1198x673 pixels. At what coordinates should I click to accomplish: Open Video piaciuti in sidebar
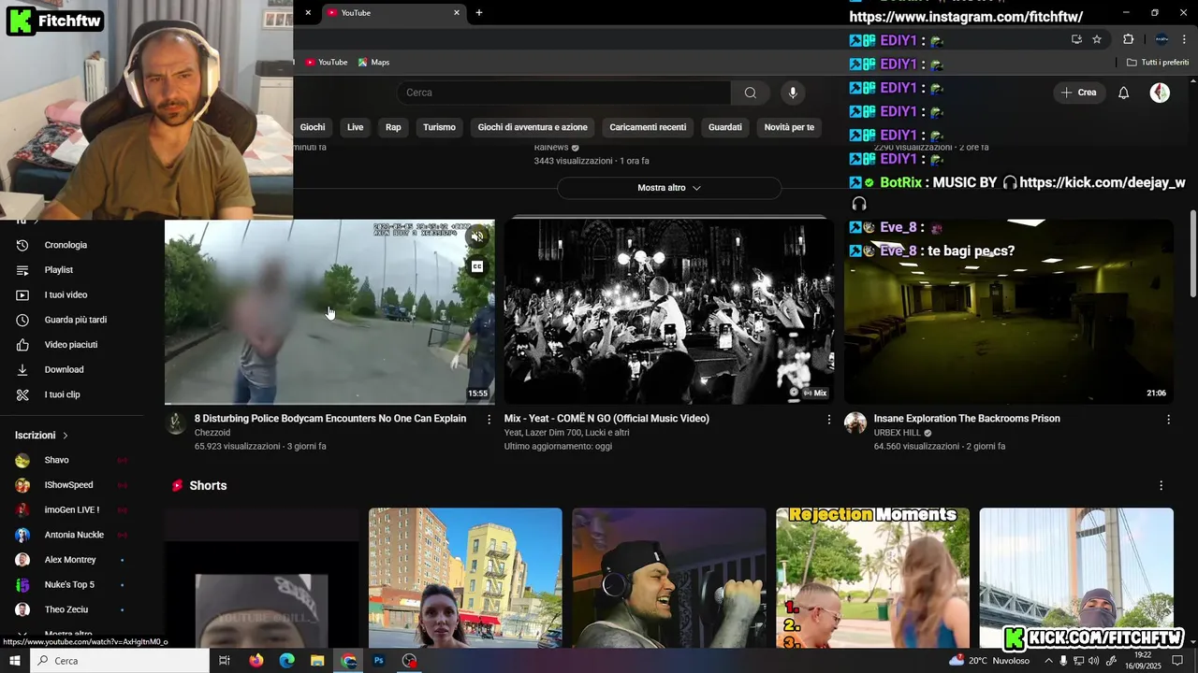70,345
